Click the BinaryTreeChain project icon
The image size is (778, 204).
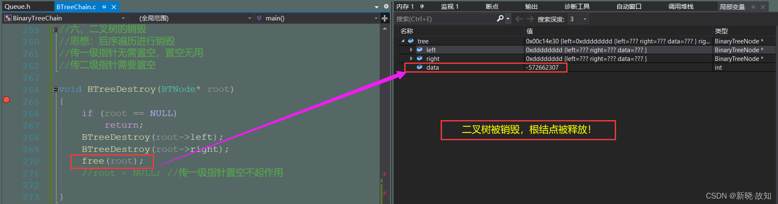[8, 18]
